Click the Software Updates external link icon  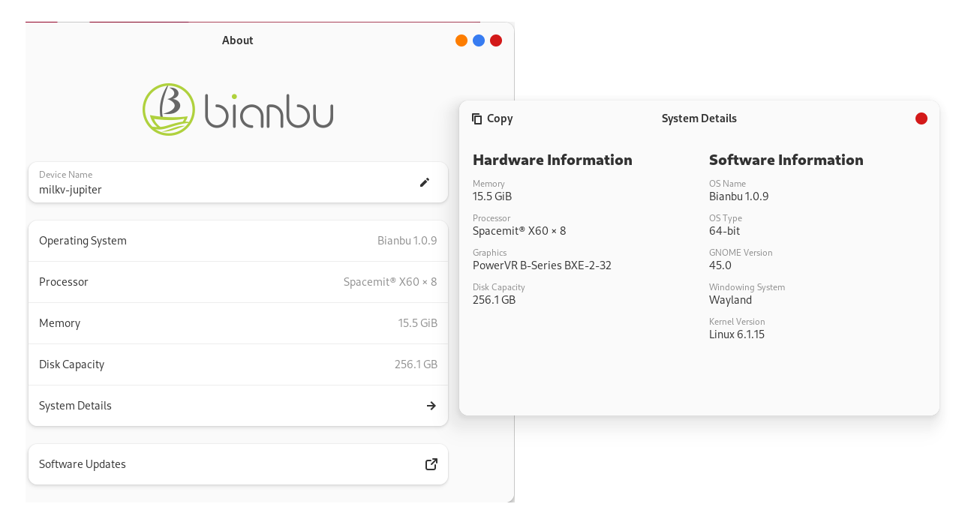pyautogui.click(x=431, y=464)
